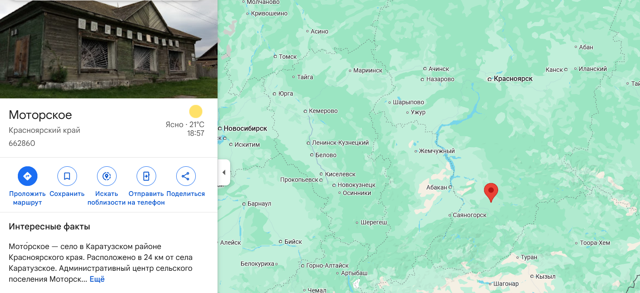Image resolution: width=640 pixels, height=293 pixels.
Task: Click the Томск city marker label
Action: pyautogui.click(x=288, y=57)
